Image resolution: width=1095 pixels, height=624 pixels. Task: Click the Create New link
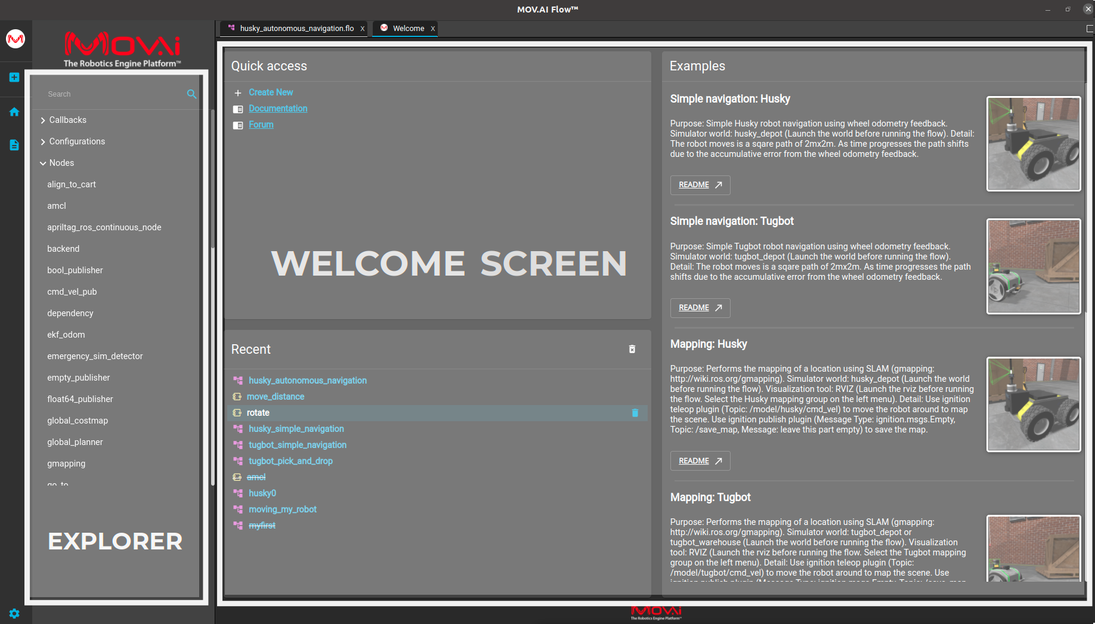point(271,92)
